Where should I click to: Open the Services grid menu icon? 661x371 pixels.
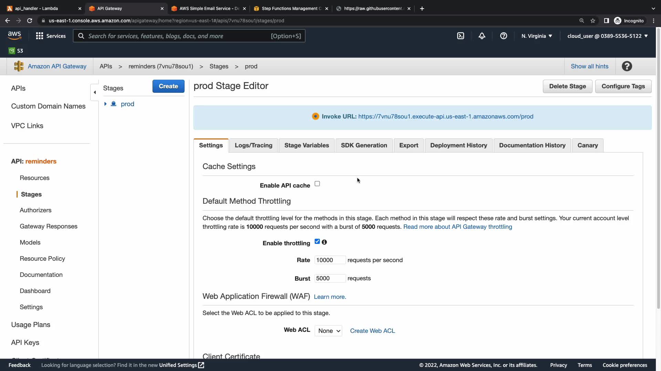pyautogui.click(x=40, y=36)
